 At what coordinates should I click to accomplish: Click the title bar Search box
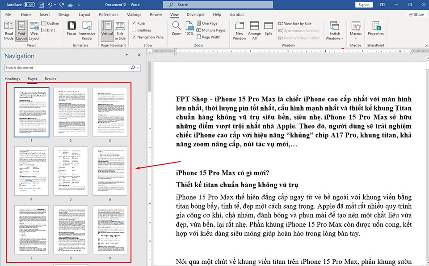pyautogui.click(x=218, y=4)
